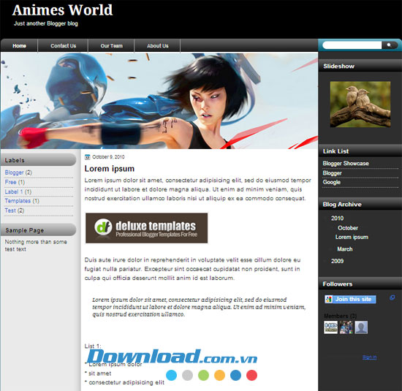Open Lorem ipsum in Blog Archive
This screenshot has width=402, height=391.
(x=352, y=238)
